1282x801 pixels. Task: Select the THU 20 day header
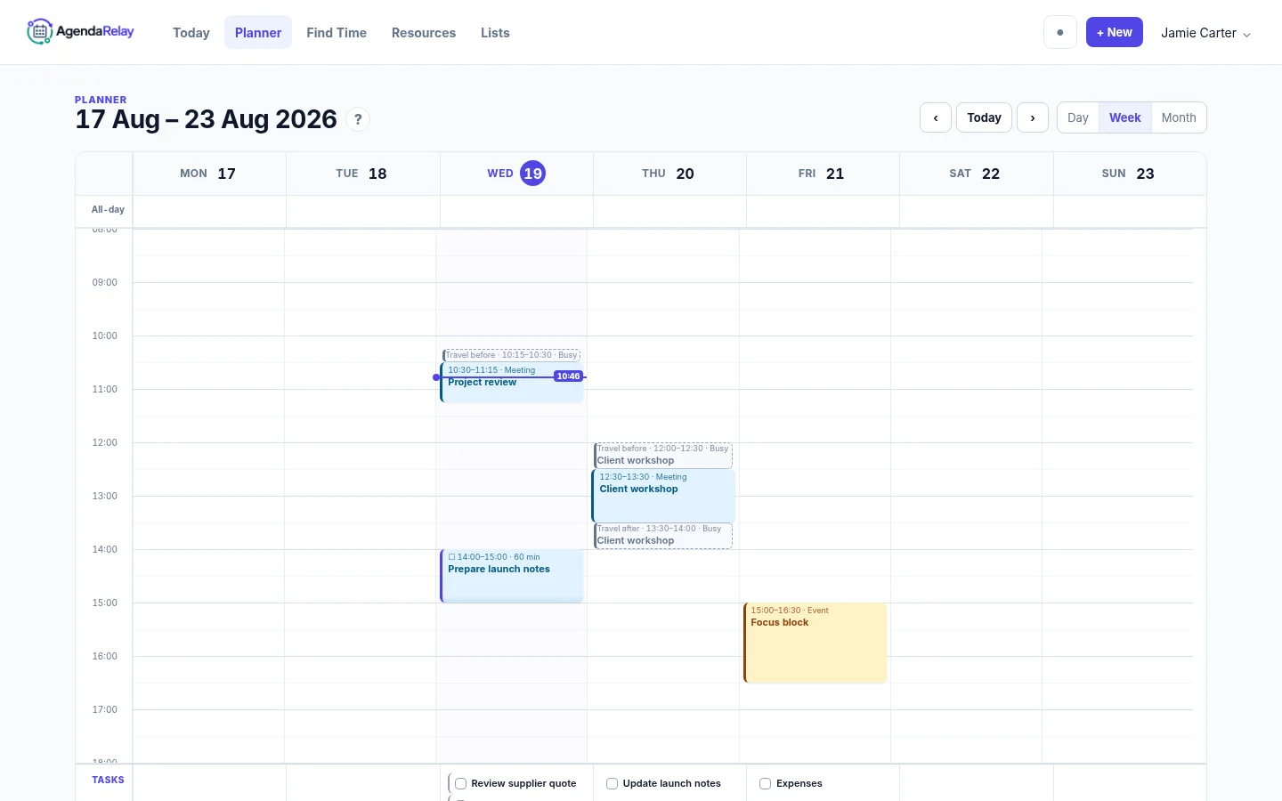pos(669,174)
